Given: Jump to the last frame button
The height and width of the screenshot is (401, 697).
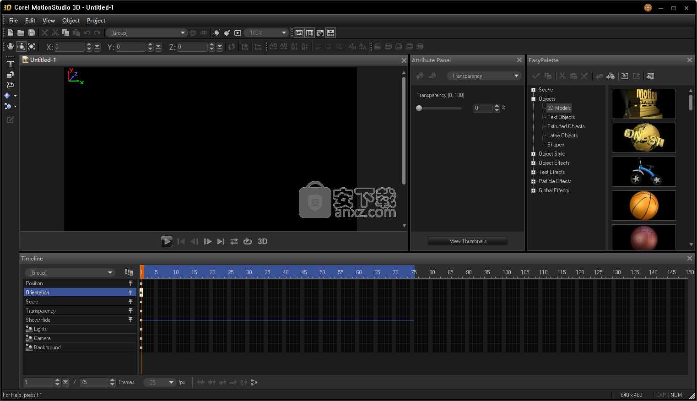Looking at the screenshot, I should tap(221, 241).
